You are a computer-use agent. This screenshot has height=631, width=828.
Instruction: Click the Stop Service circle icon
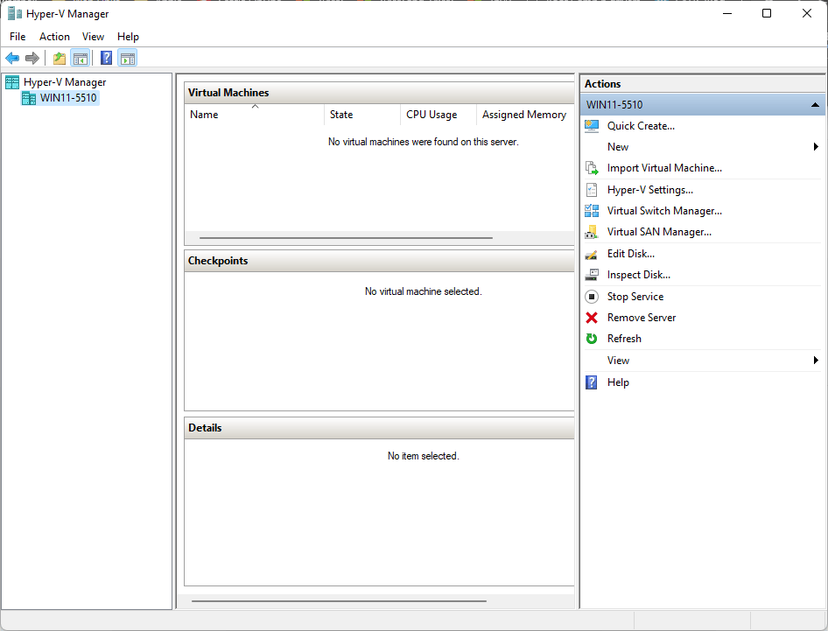click(x=592, y=297)
